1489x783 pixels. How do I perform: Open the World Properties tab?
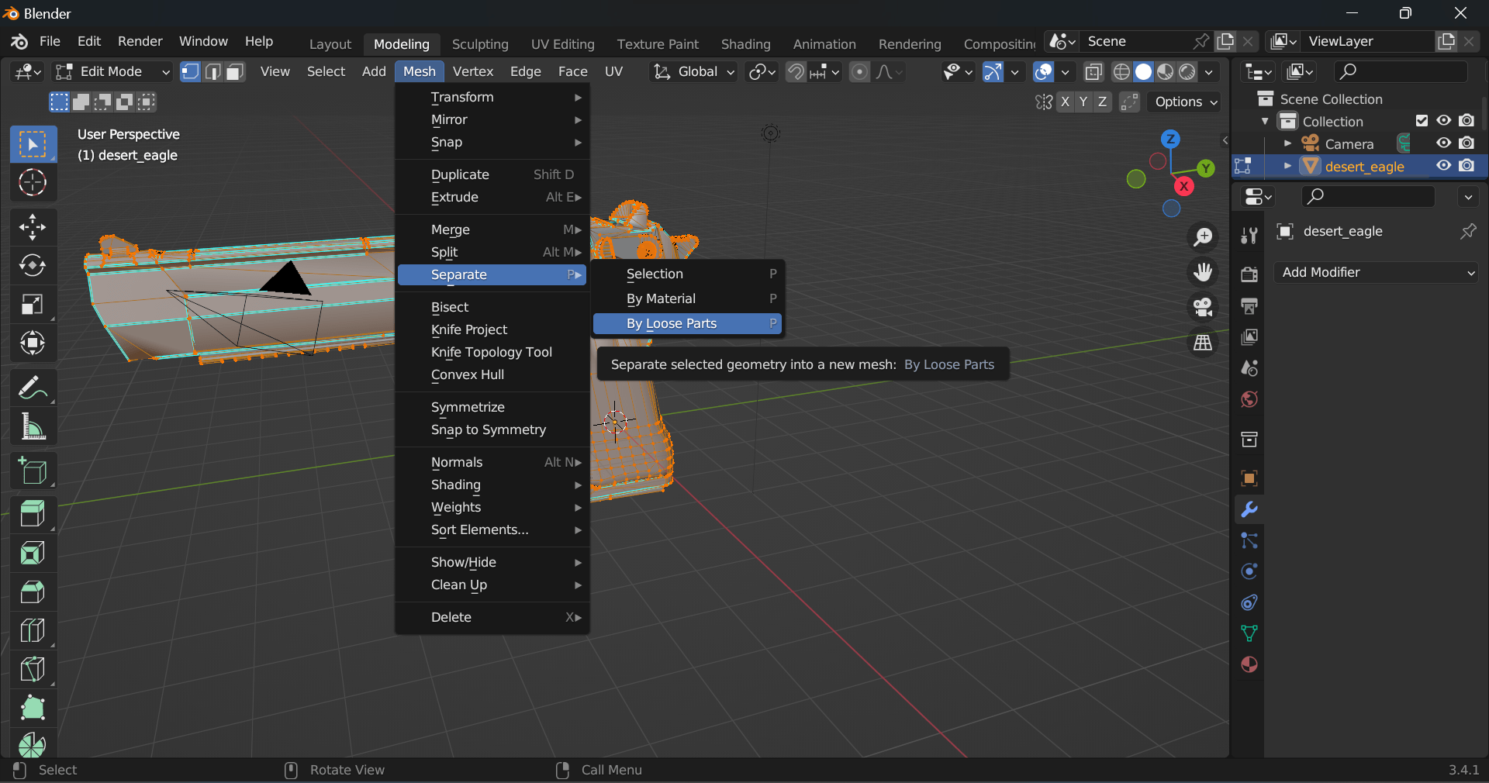pyautogui.click(x=1248, y=400)
